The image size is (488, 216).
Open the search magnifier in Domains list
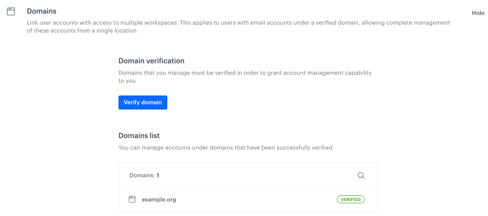point(361,176)
